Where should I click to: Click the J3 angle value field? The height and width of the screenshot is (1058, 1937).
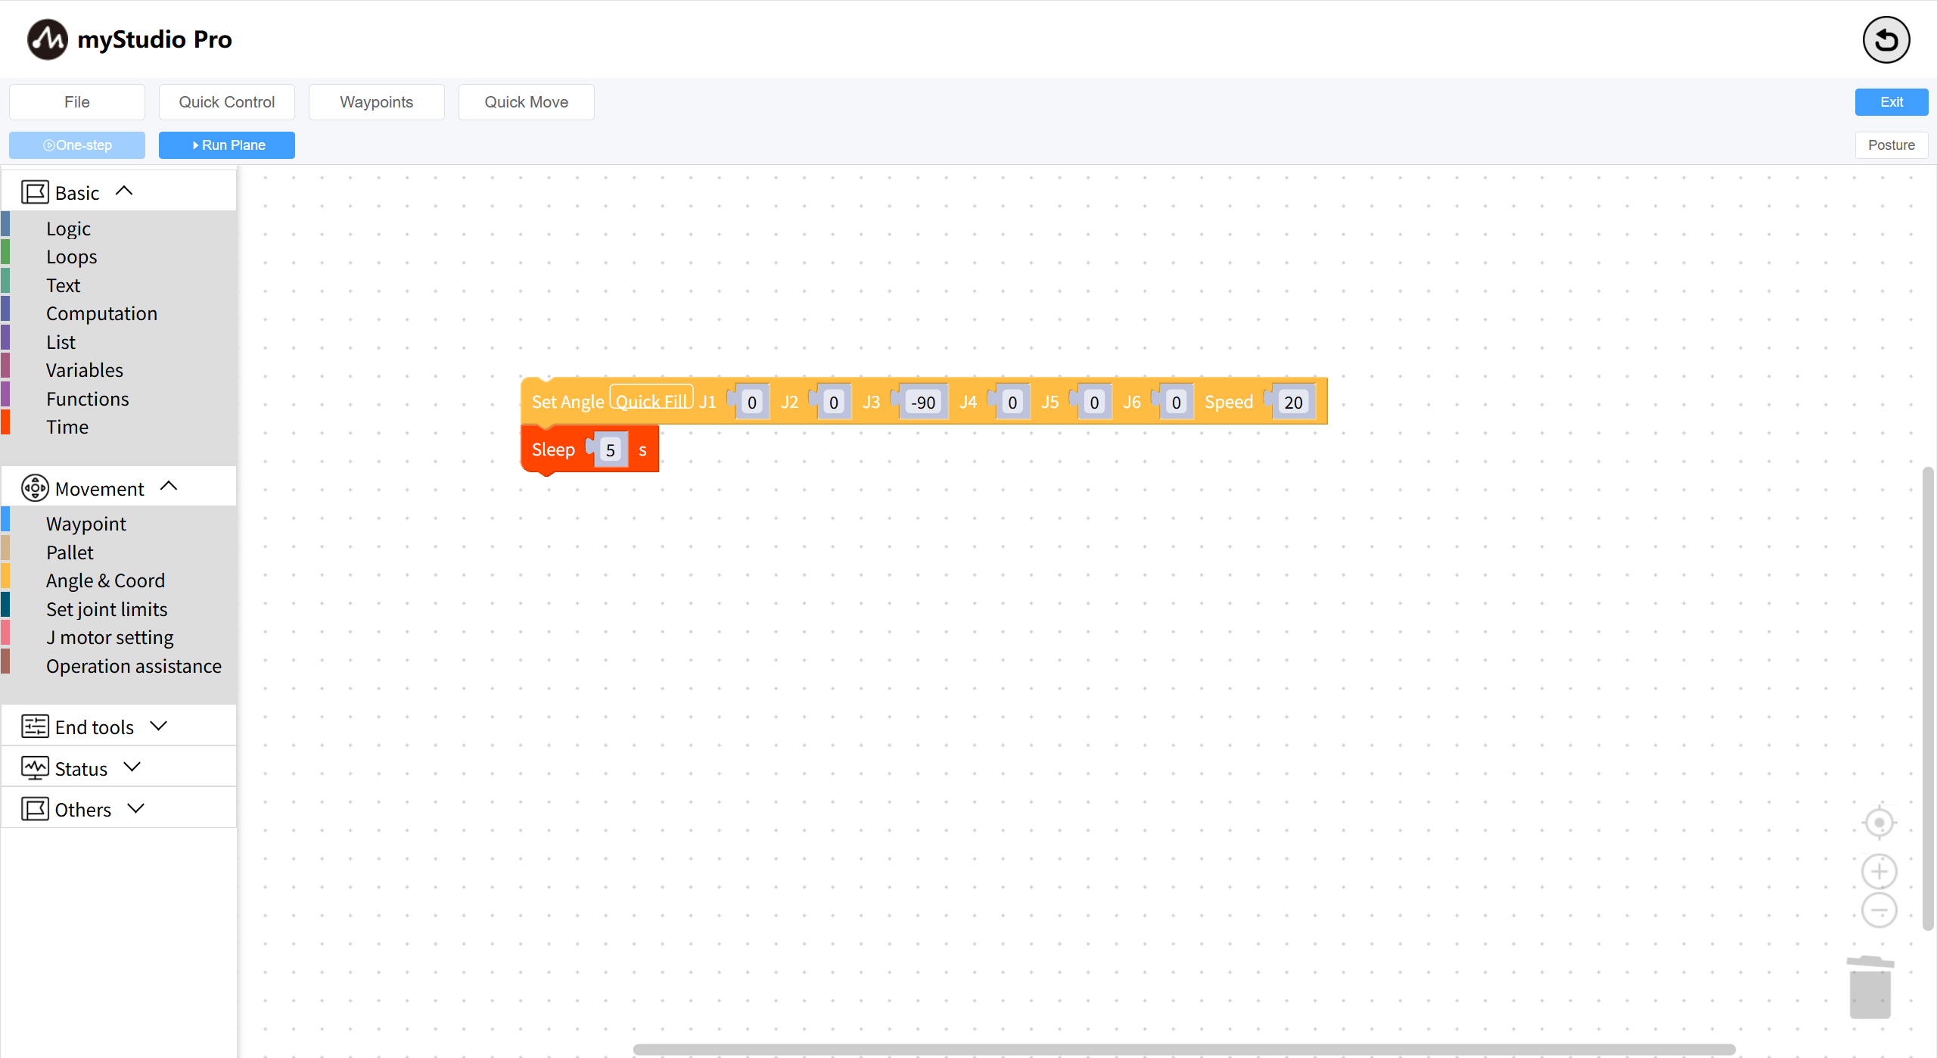click(923, 403)
